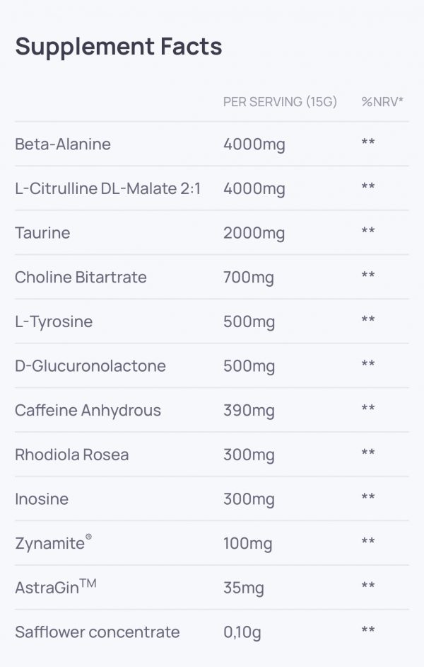Click the L-Tyrosine ingredient name
The image size is (424, 667).
(x=54, y=322)
